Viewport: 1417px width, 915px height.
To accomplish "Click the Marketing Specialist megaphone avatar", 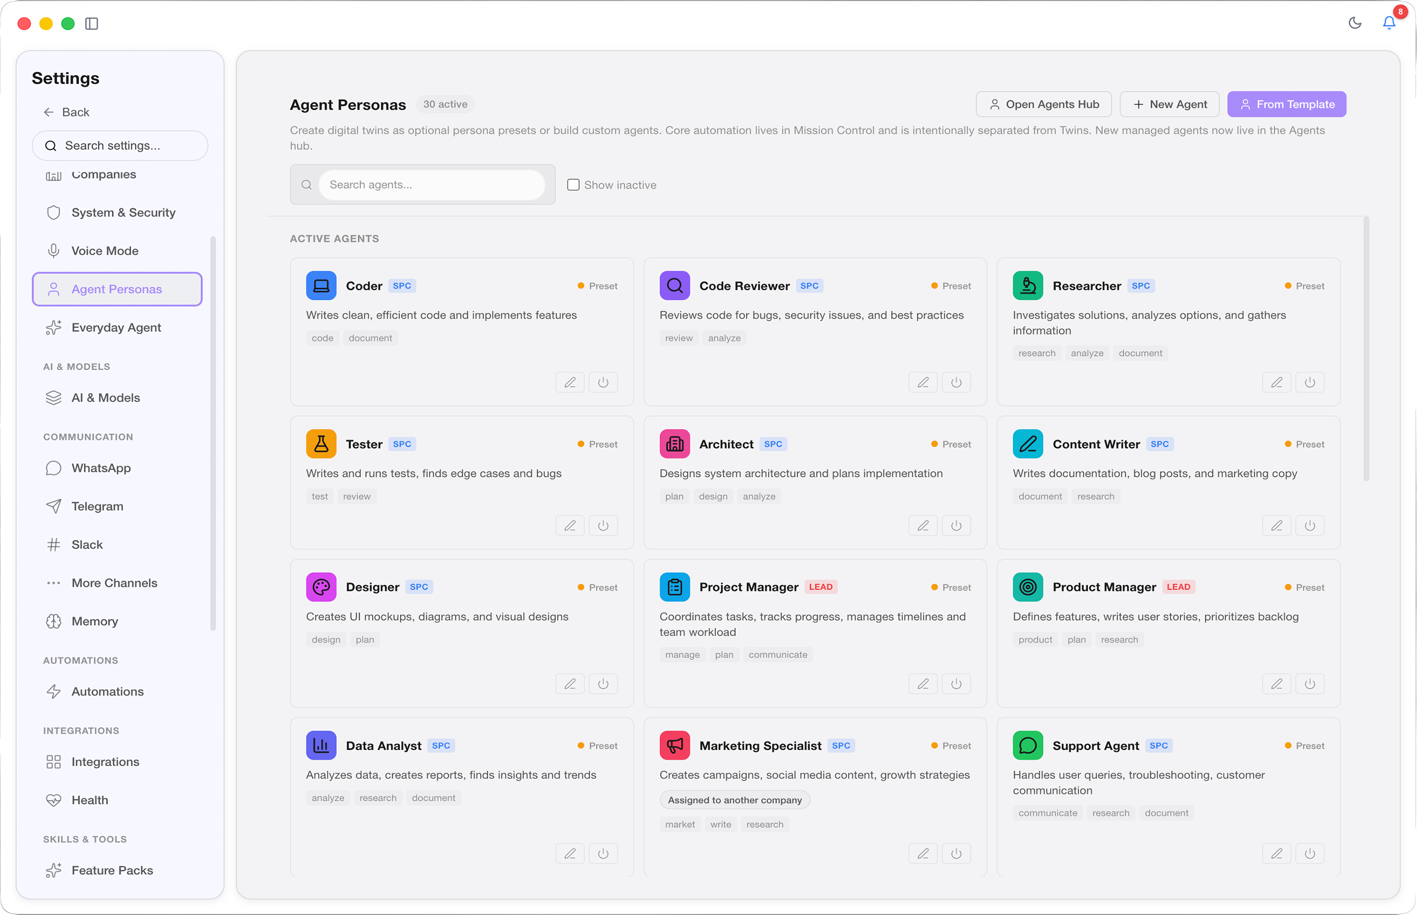I will coord(674,746).
